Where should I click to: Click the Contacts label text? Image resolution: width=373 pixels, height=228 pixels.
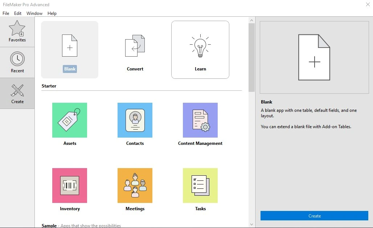tap(135, 143)
